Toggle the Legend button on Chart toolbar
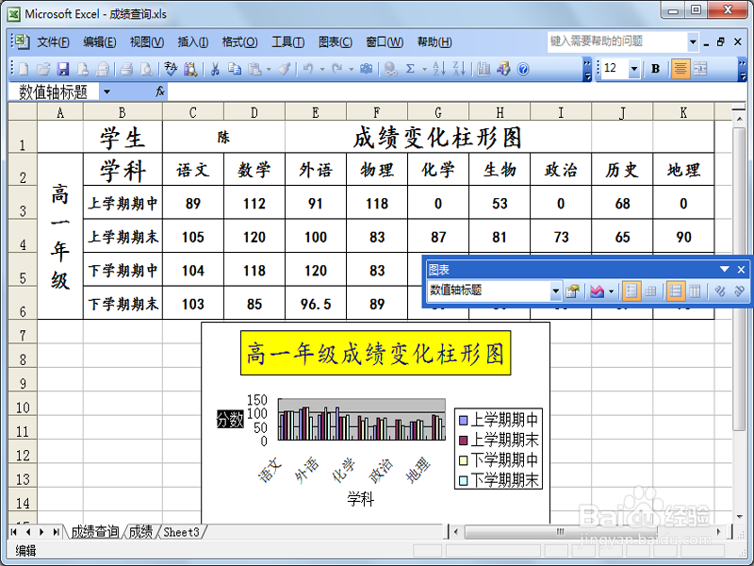Viewport: 754px width, 566px height. [633, 291]
